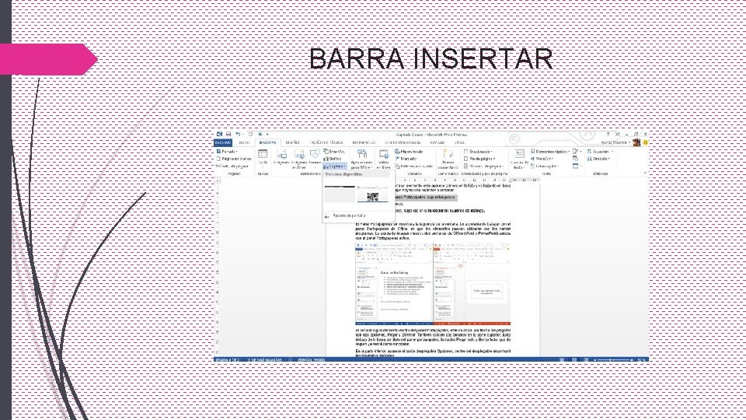Toggle the Captura screenshot dropdown

click(335, 166)
